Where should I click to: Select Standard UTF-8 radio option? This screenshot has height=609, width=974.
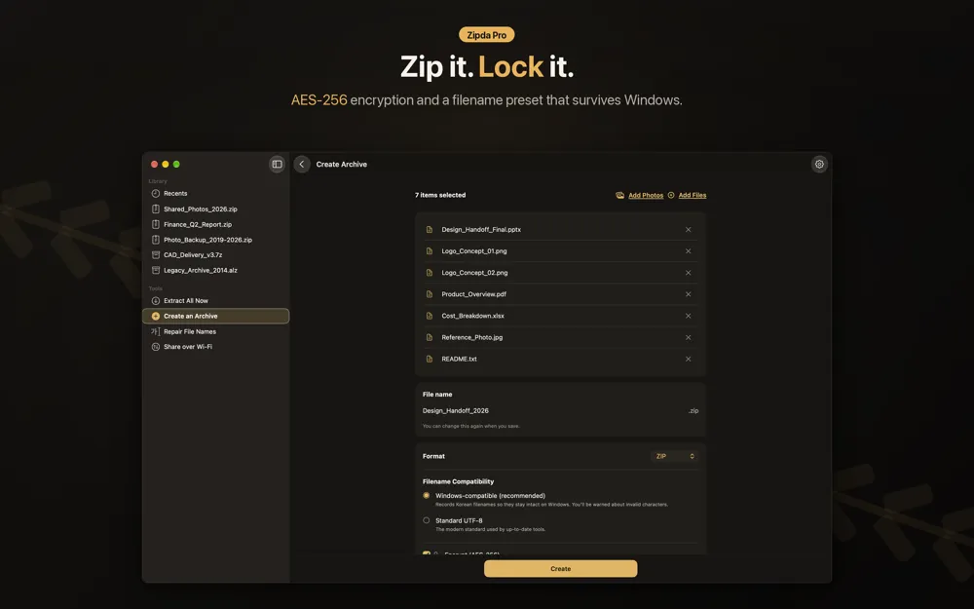coord(427,520)
